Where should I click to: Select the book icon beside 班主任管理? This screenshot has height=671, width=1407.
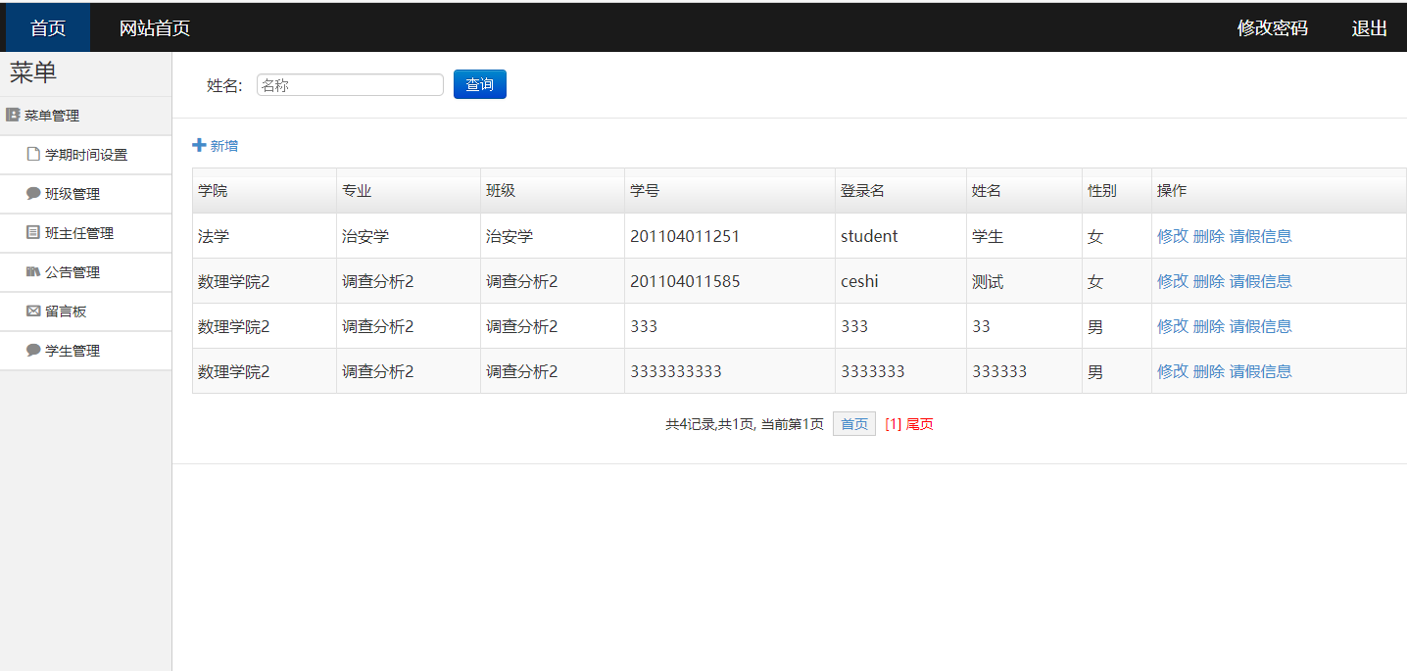click(x=32, y=232)
